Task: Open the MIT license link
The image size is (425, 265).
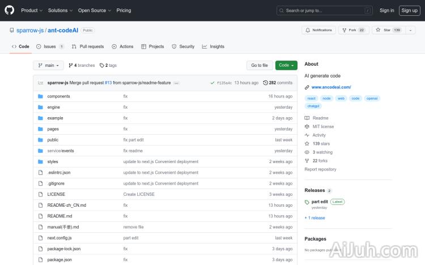Action: pos(323,127)
